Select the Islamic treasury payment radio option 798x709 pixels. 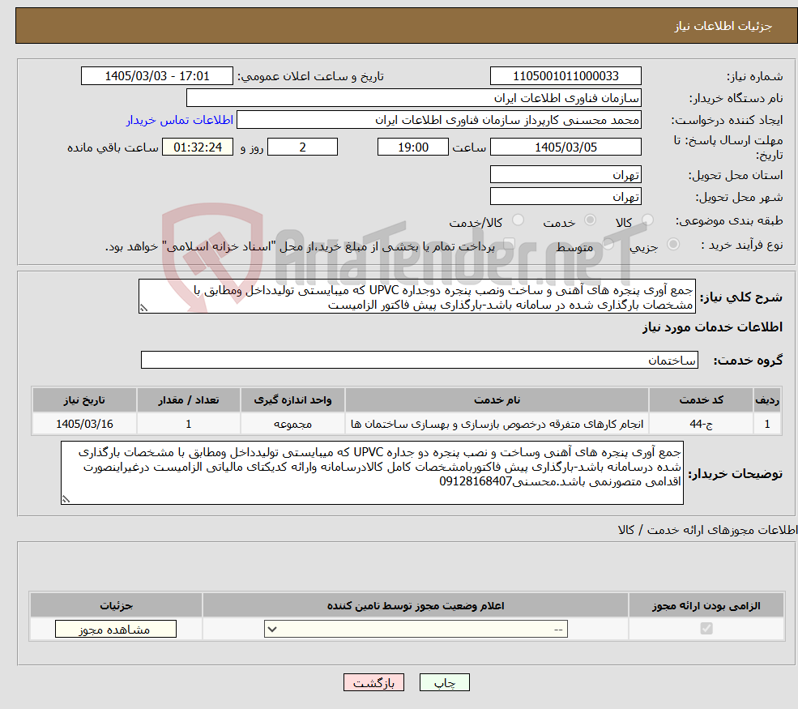[510, 245]
